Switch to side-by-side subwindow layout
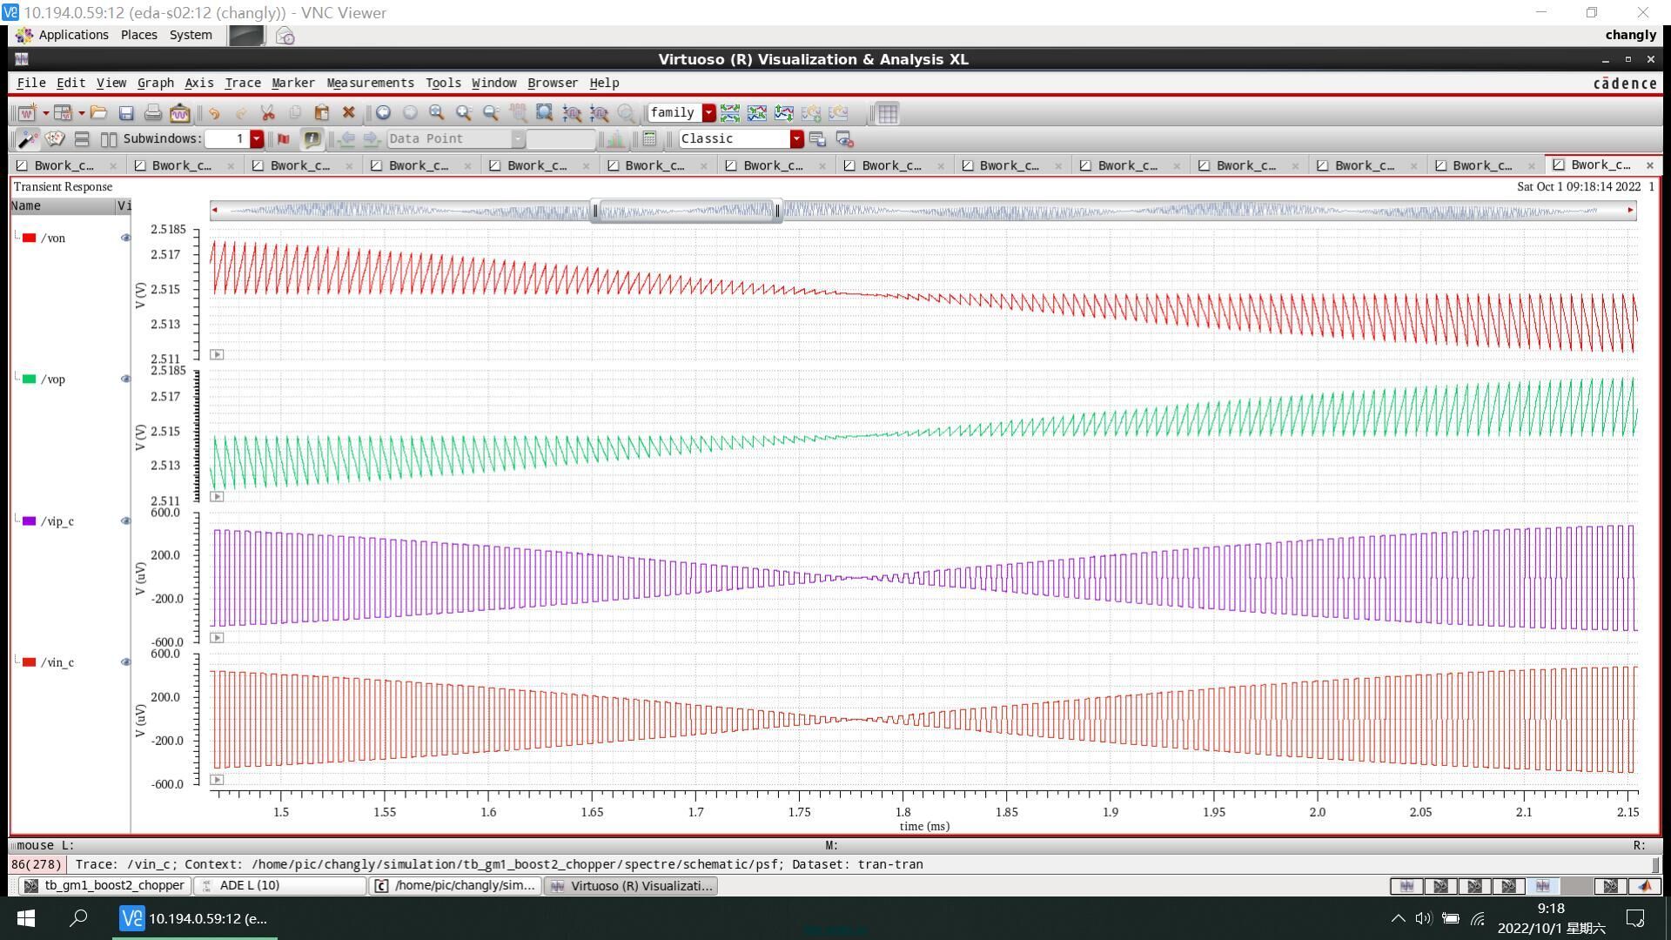This screenshot has height=940, width=1671. (109, 139)
